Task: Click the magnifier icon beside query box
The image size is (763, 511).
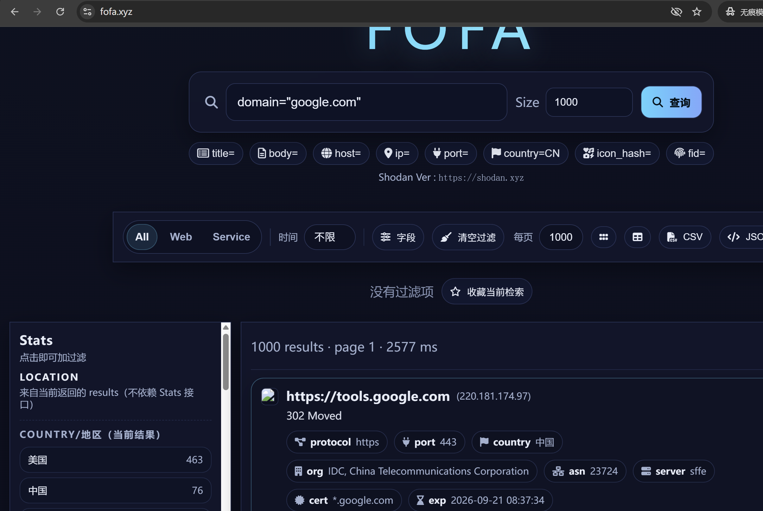Action: pyautogui.click(x=211, y=102)
